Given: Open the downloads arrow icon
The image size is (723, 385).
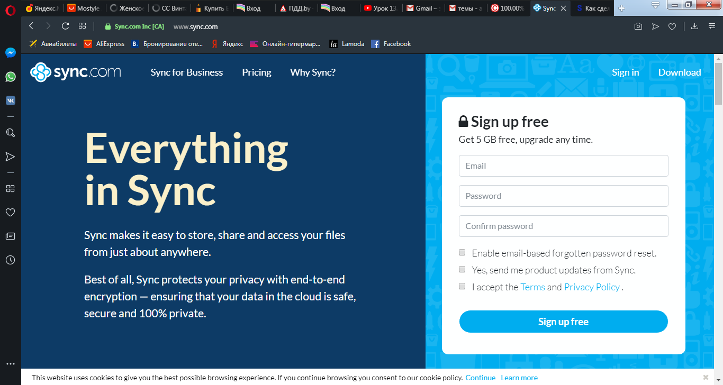Looking at the screenshot, I should pos(695,26).
